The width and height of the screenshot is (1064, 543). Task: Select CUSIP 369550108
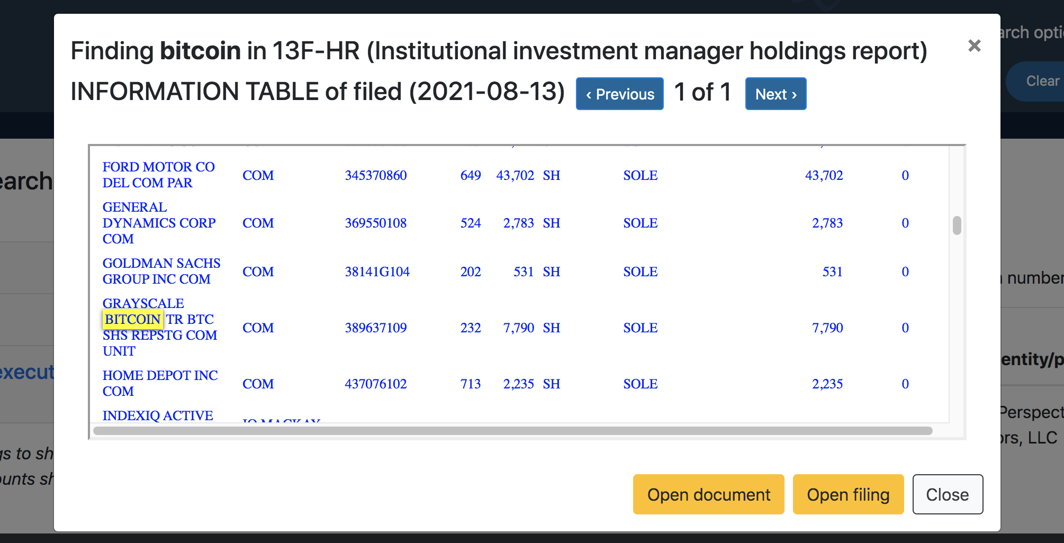coord(376,223)
